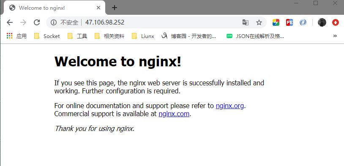Open the red FE helper extension
This screenshot has height=166, width=344.
289,22
